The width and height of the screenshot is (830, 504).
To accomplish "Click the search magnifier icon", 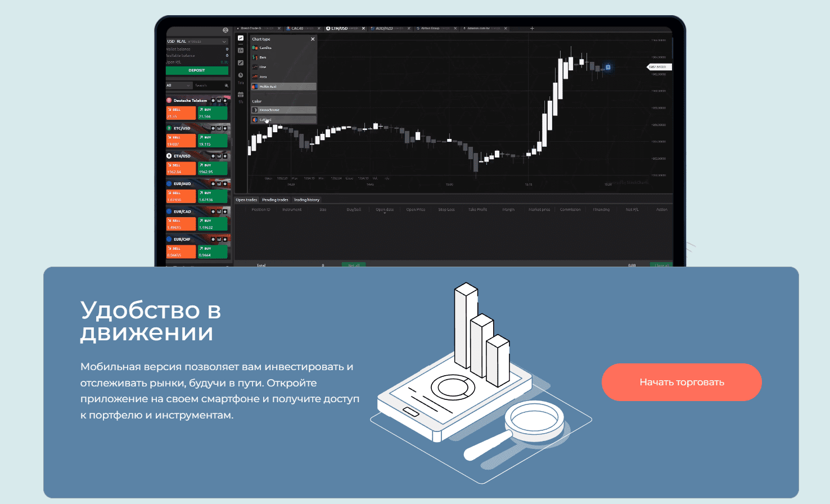I will (226, 85).
